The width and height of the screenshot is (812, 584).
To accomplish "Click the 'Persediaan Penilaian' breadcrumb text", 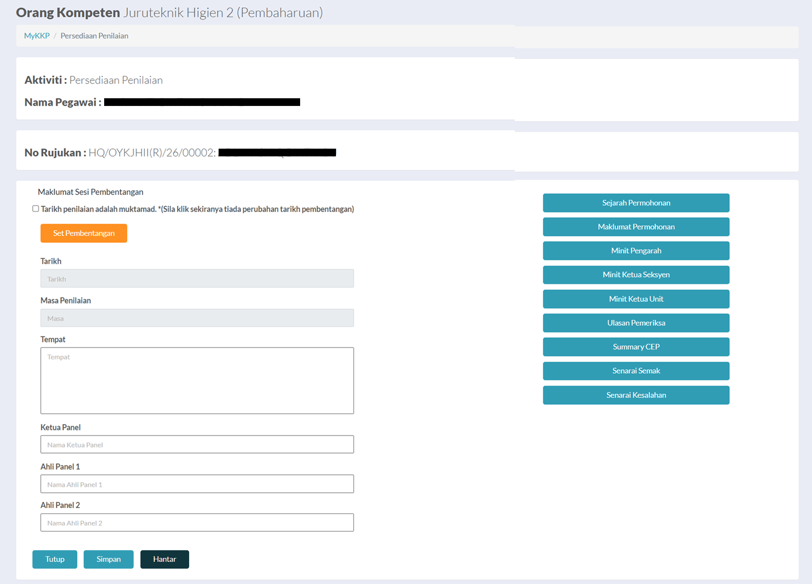I will pyautogui.click(x=94, y=35).
